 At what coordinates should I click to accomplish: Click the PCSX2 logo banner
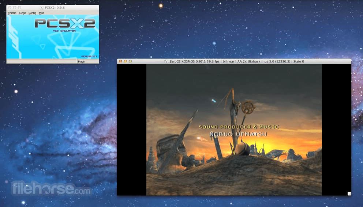65,24
